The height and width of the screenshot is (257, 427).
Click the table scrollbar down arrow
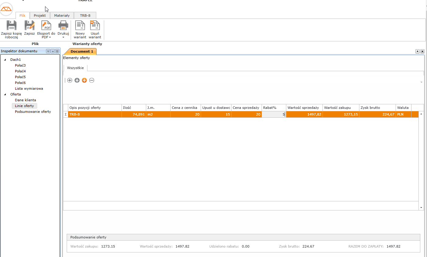(421, 207)
